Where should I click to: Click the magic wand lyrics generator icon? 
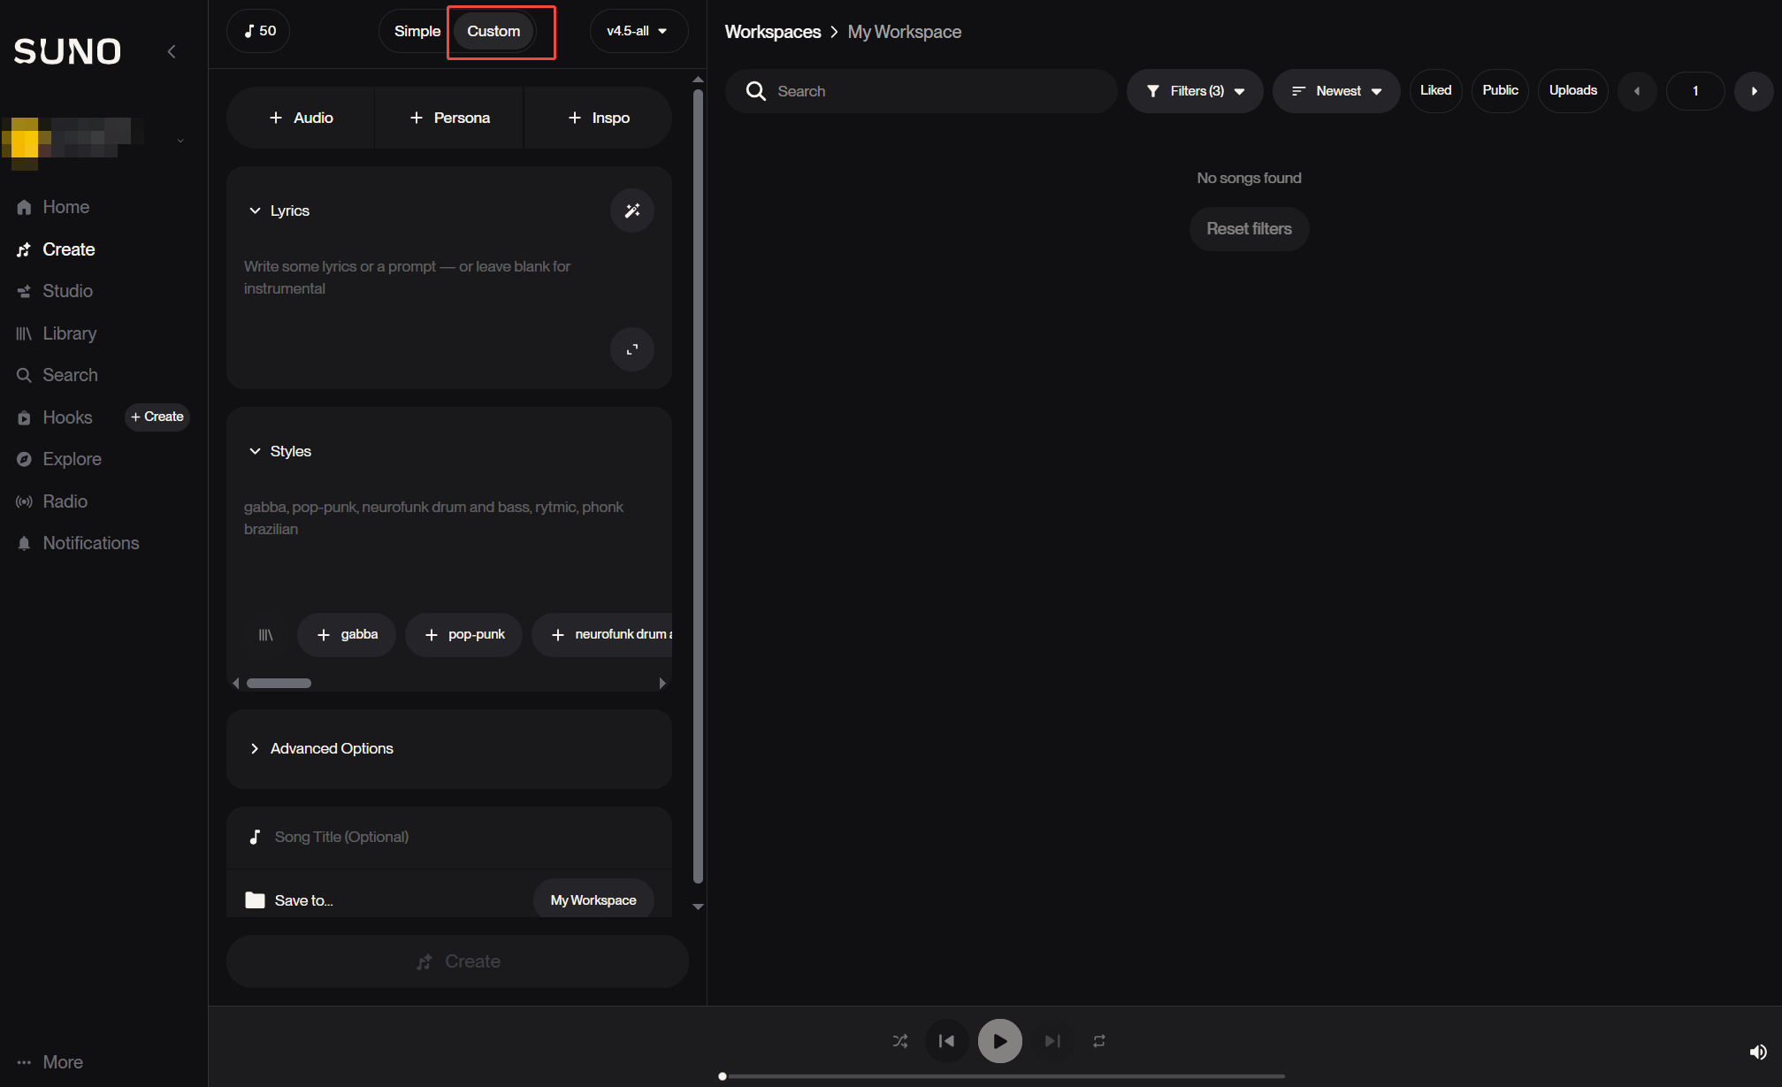631,211
